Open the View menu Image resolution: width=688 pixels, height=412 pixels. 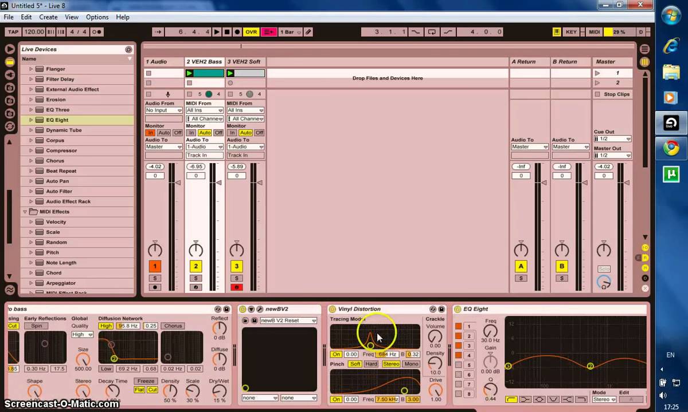point(72,17)
